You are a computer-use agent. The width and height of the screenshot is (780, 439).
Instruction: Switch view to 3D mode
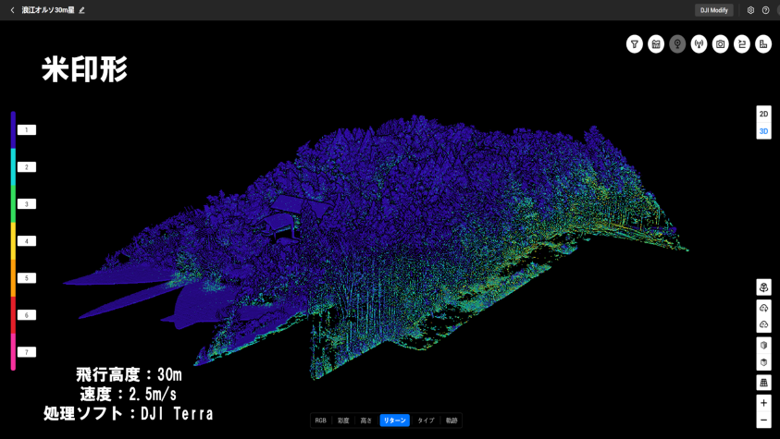(763, 131)
